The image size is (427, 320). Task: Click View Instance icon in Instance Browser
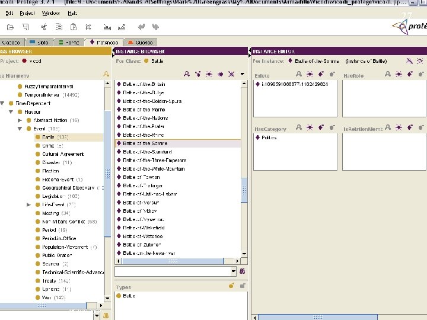click(187, 73)
